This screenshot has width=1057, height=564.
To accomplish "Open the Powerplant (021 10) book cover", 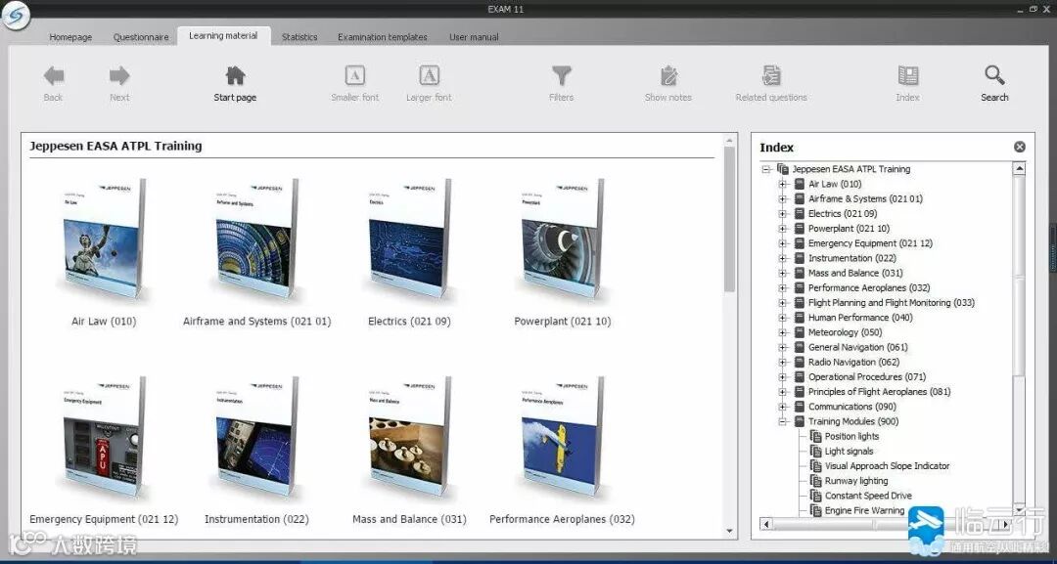I will (x=562, y=239).
